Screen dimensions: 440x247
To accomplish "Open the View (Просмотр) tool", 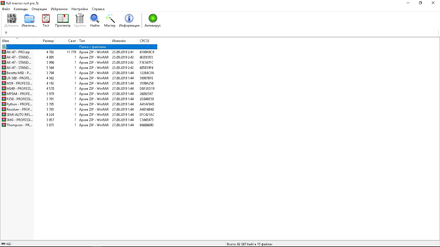I will click(63, 21).
